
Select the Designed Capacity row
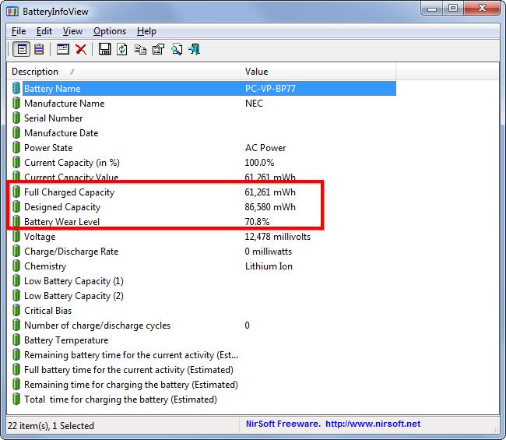[62, 207]
